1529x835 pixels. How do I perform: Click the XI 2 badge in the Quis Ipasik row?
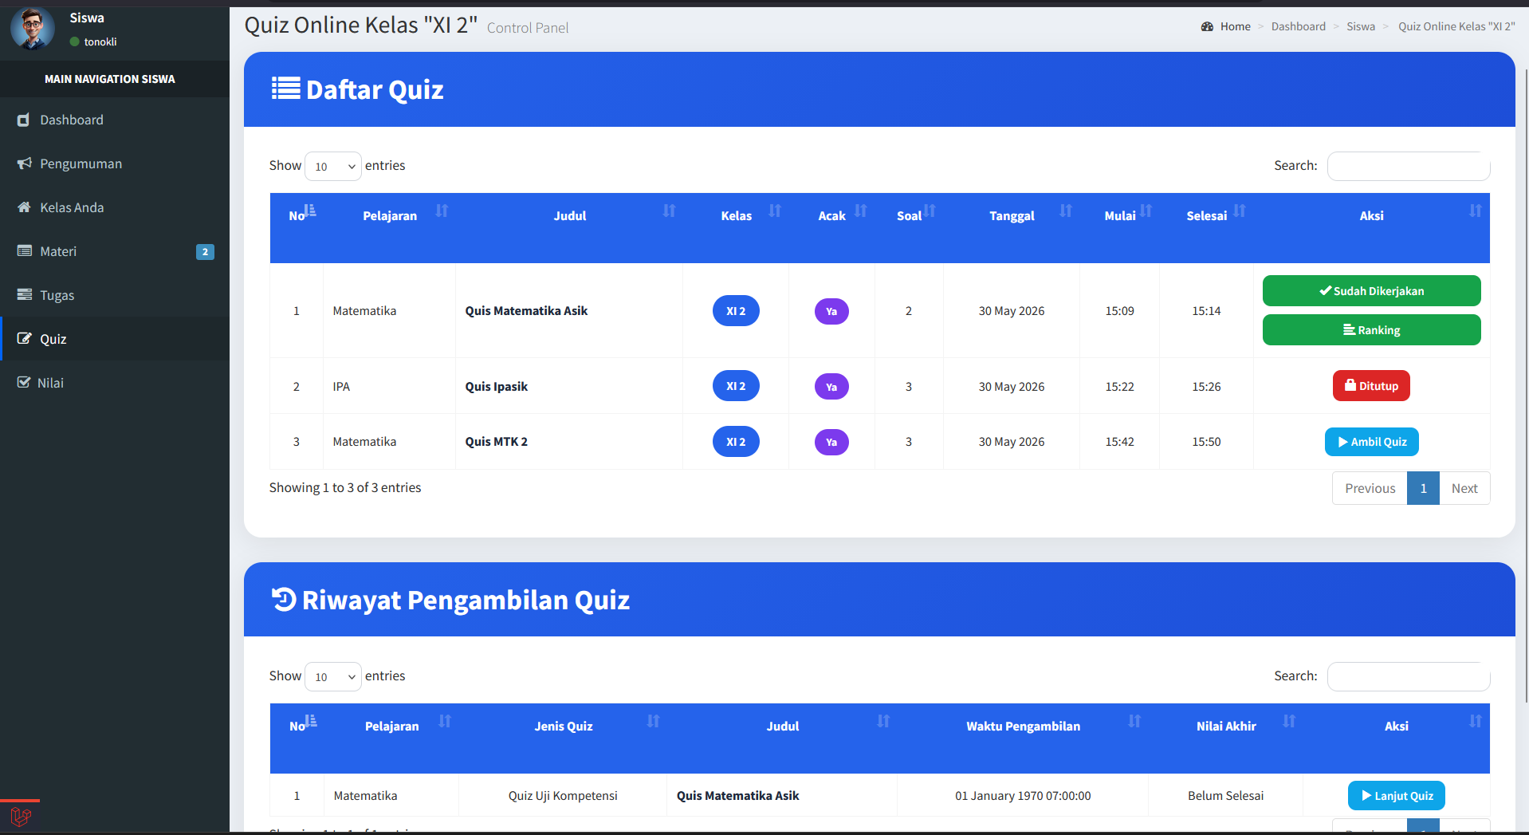click(736, 386)
